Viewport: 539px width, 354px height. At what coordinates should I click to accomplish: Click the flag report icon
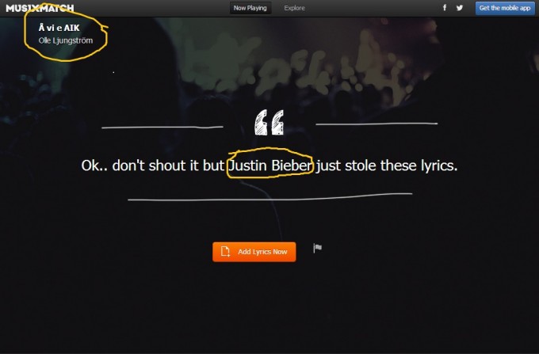point(317,248)
